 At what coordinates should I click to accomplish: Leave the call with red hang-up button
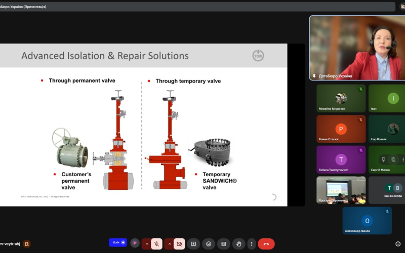coord(266,244)
